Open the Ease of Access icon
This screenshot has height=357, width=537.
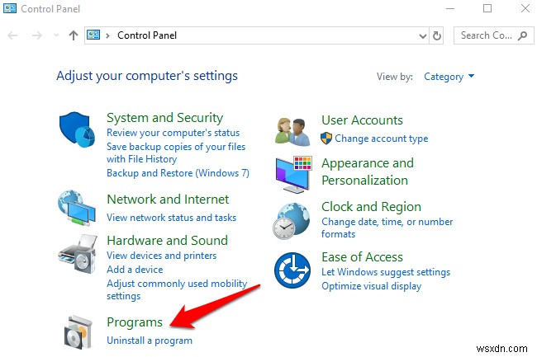point(292,270)
